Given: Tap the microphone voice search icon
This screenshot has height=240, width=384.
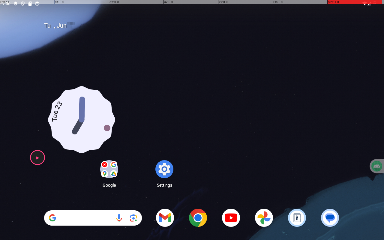Looking at the screenshot, I should (119, 218).
